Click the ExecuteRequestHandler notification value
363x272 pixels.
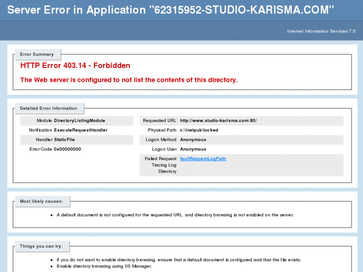(x=81, y=130)
